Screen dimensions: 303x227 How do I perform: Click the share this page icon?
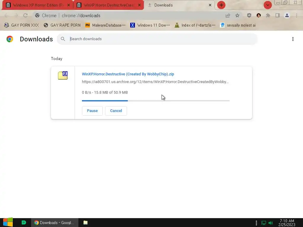(x=228, y=15)
